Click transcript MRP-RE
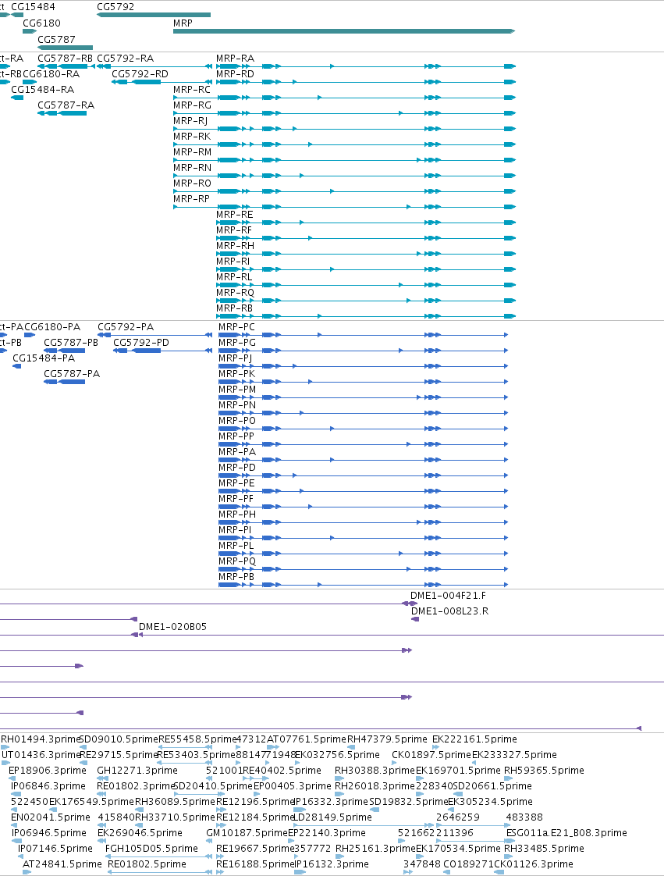 coord(235,215)
